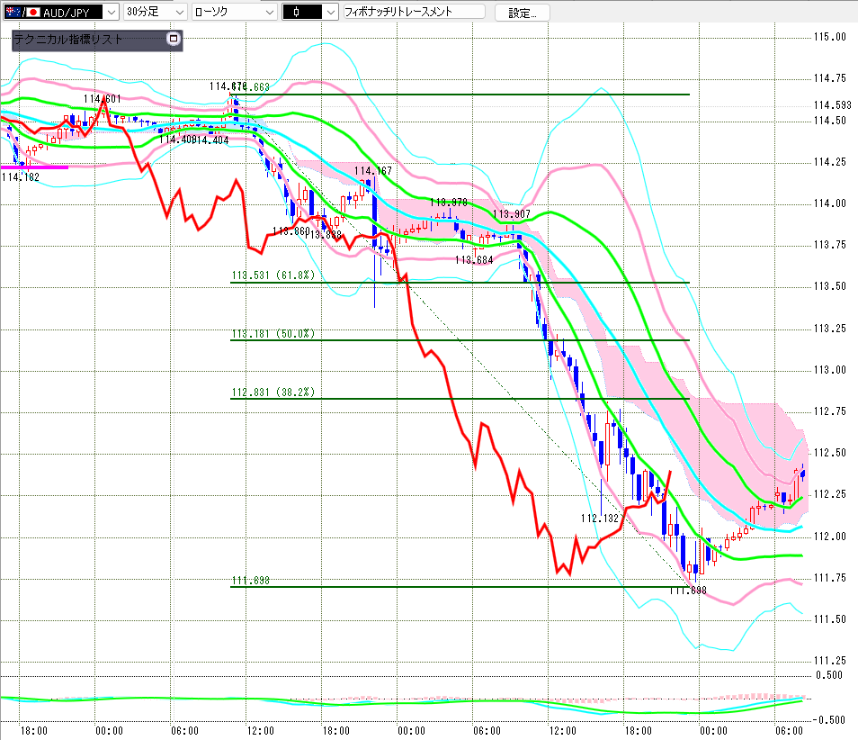Click the 113.50 price axis label
Image resolution: width=858 pixels, height=740 pixels.
(829, 286)
